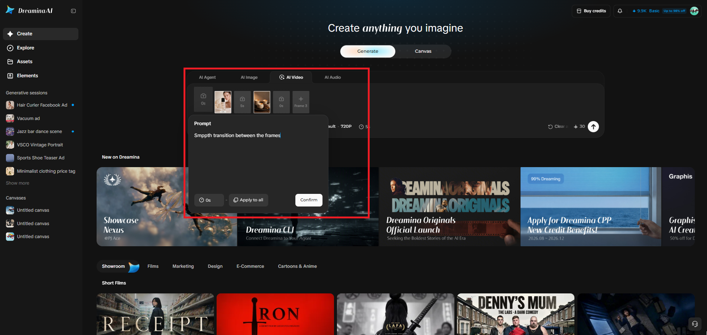707x335 pixels.
Task: Submit generation with the up arrow
Action: coord(593,127)
